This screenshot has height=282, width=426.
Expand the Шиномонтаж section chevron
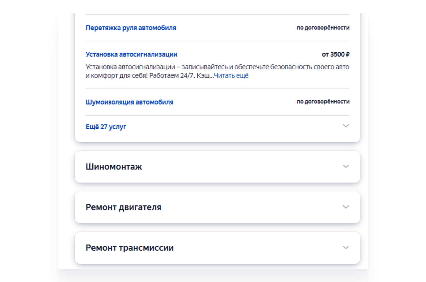coord(346,166)
